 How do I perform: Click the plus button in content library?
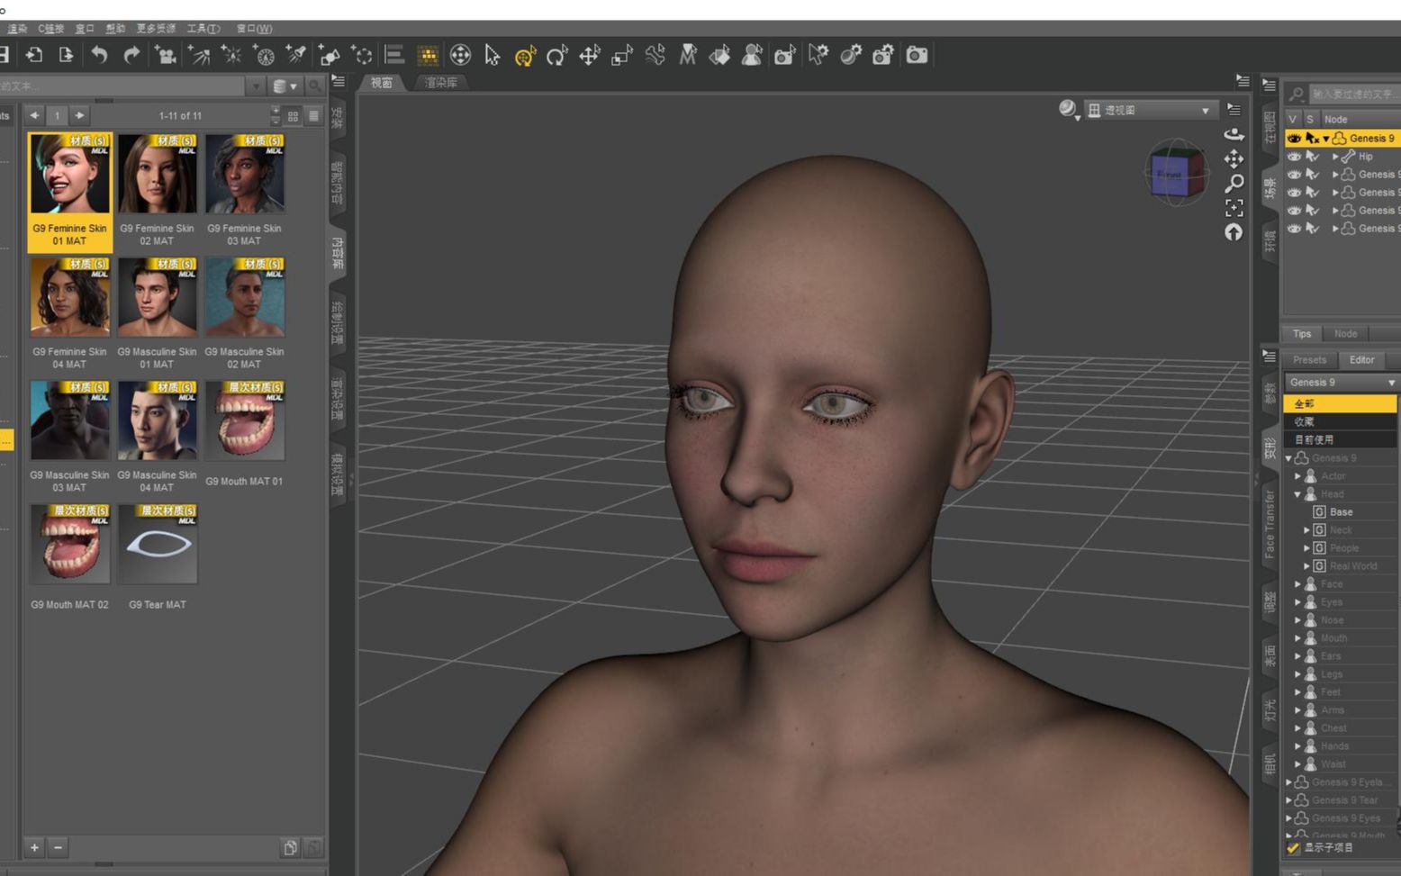(x=34, y=847)
